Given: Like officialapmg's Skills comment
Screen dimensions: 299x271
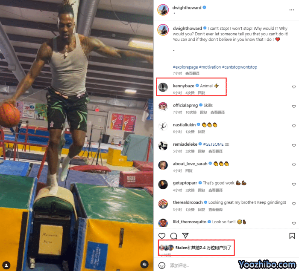Looking at the screenshot, I should point(294,107).
